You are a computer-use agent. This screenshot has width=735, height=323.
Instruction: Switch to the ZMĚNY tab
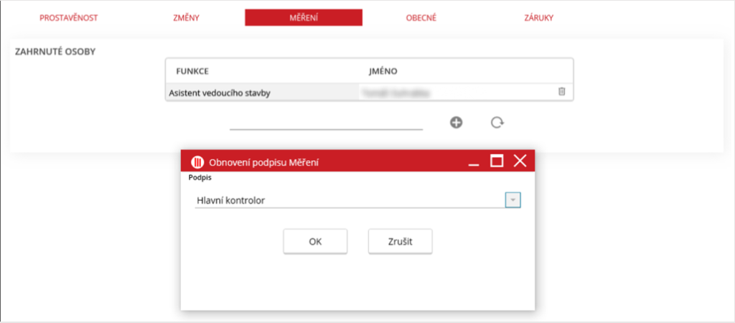tap(186, 18)
